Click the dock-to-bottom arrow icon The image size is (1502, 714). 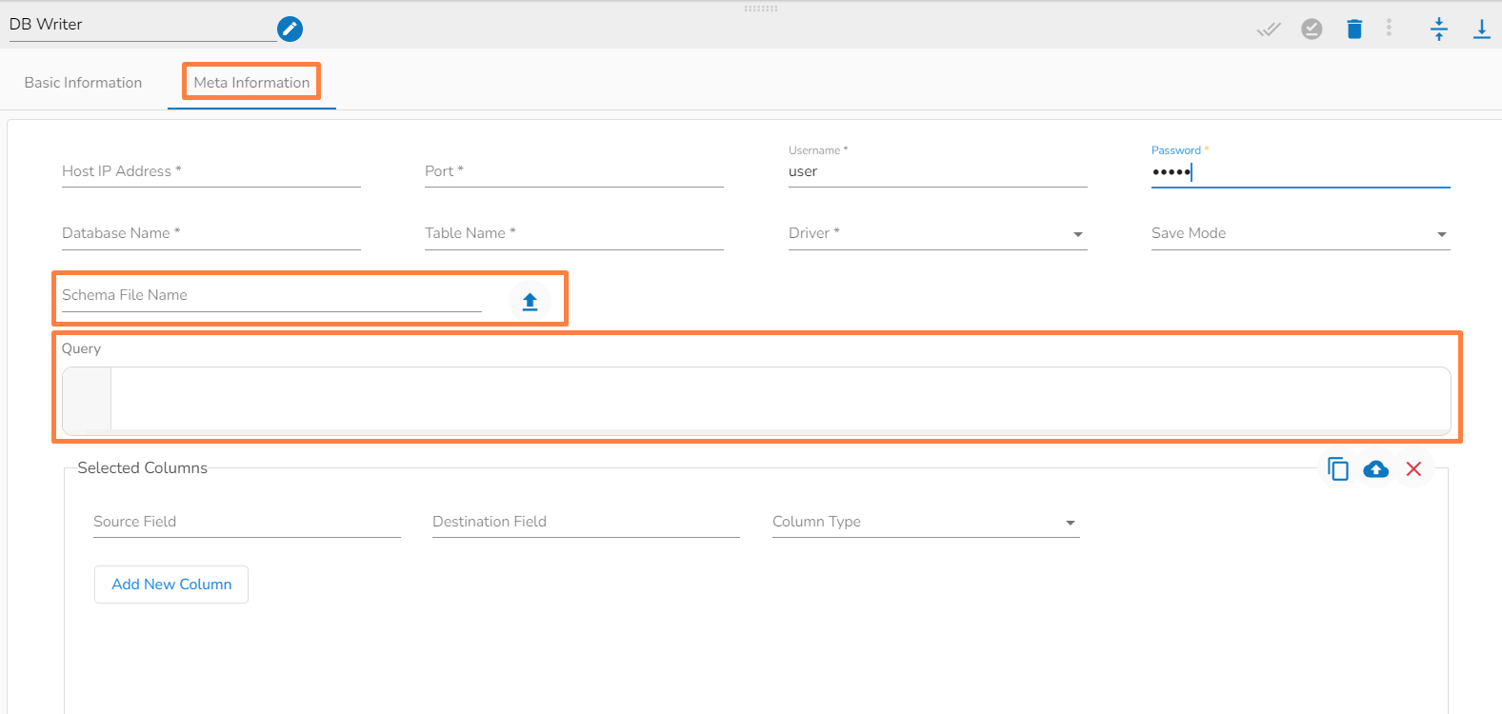pyautogui.click(x=1481, y=30)
